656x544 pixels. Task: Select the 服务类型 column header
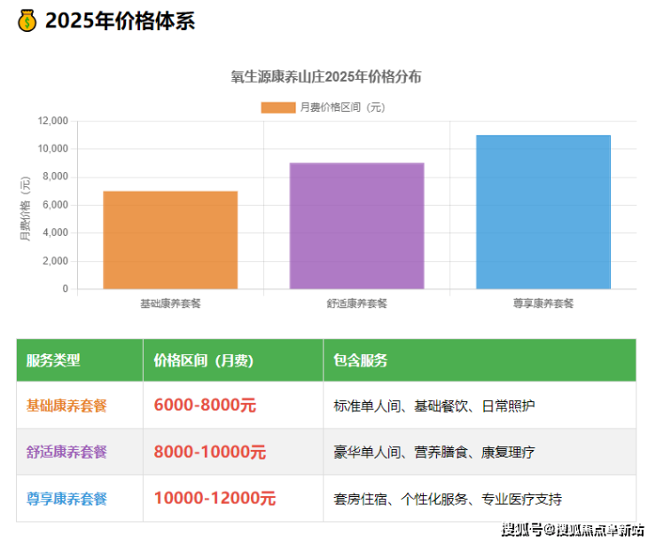(x=53, y=360)
